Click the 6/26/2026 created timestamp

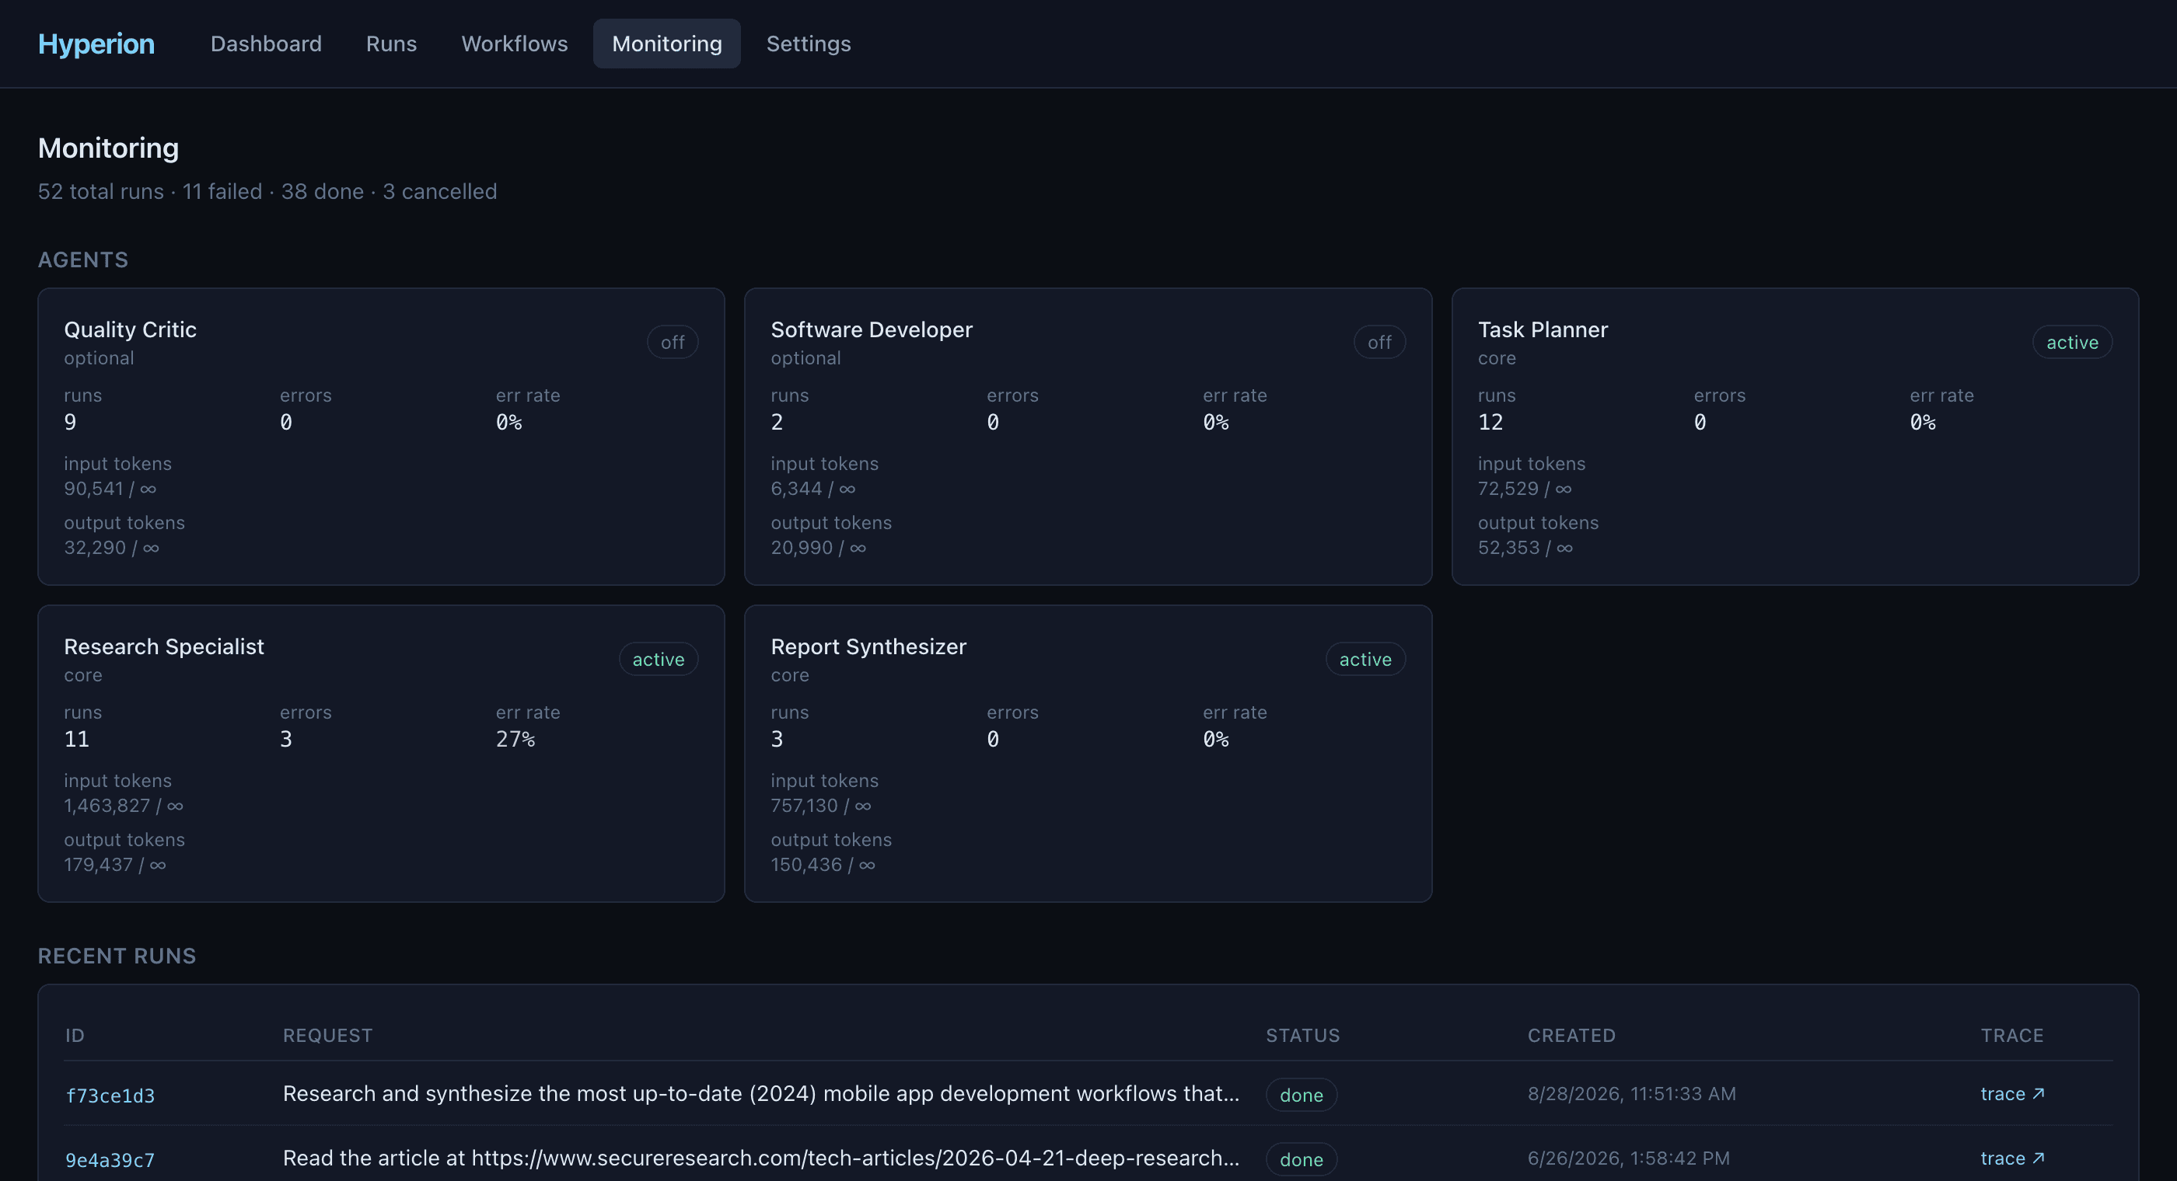(1627, 1158)
